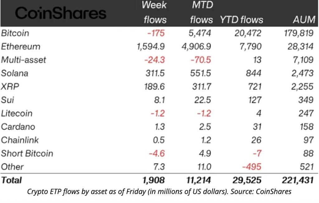This screenshot has width=319, height=203.
Task: Click the MTD flows column header
Action: (201, 12)
